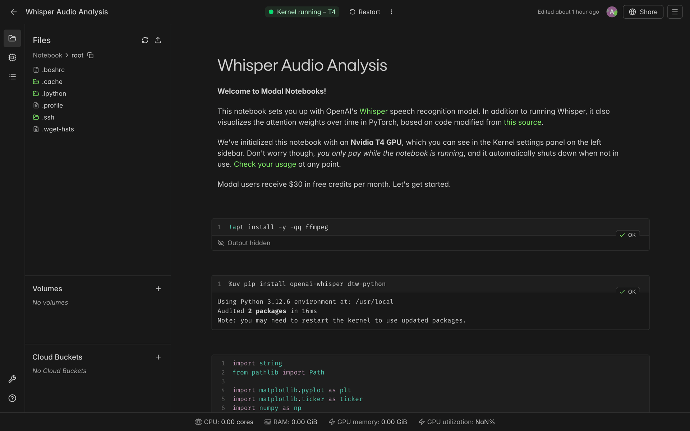The height and width of the screenshot is (431, 690).
Task: Click into the apt install ffmpeg code cell
Action: [431, 227]
